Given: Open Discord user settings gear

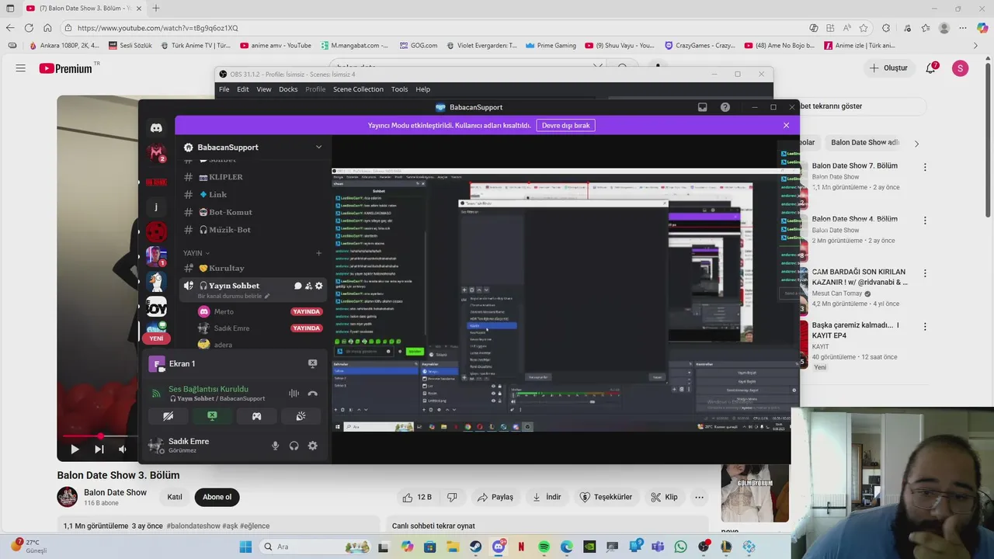Looking at the screenshot, I should 312,446.
